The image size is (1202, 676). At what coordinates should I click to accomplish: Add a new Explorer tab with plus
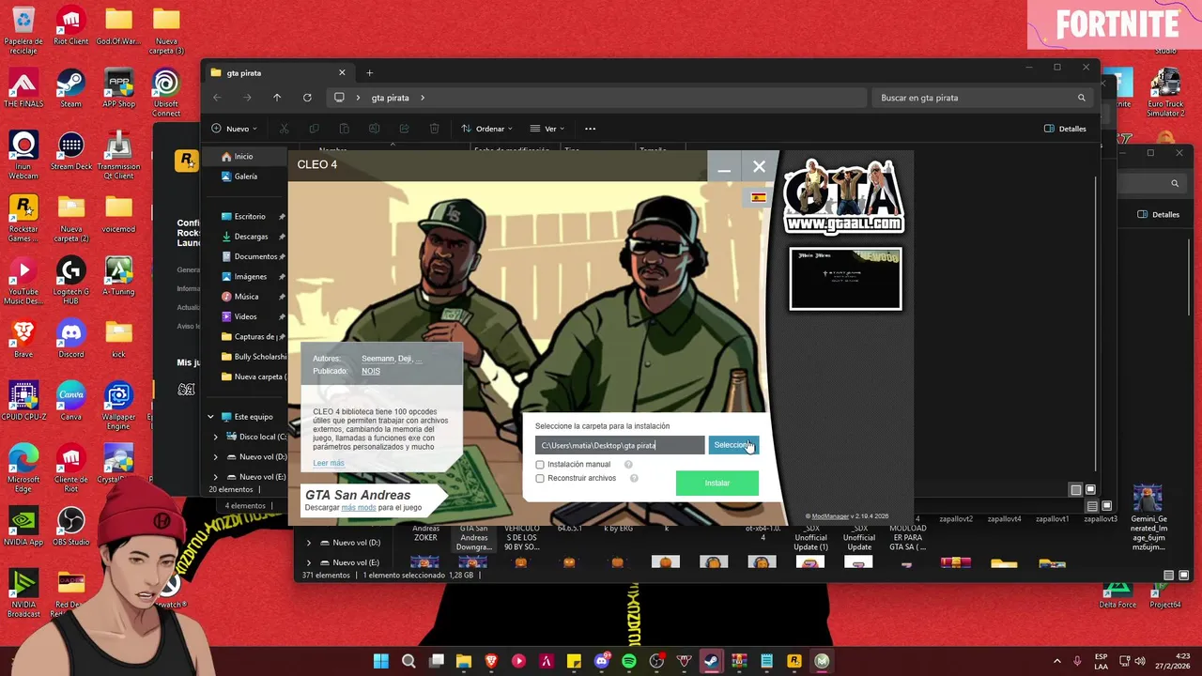tap(369, 73)
